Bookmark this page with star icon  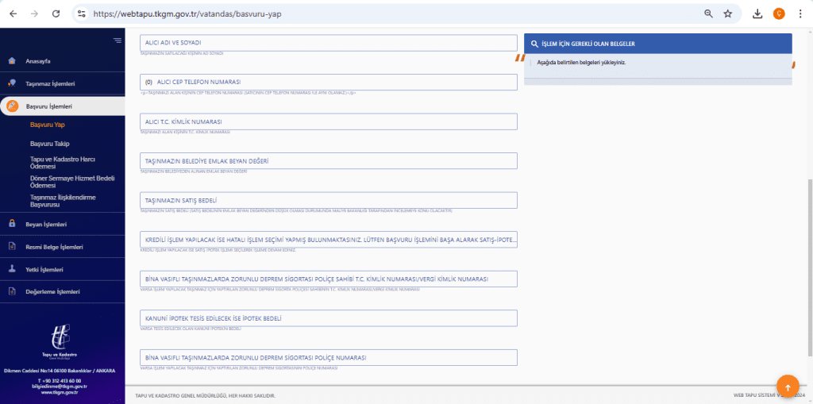click(x=728, y=14)
